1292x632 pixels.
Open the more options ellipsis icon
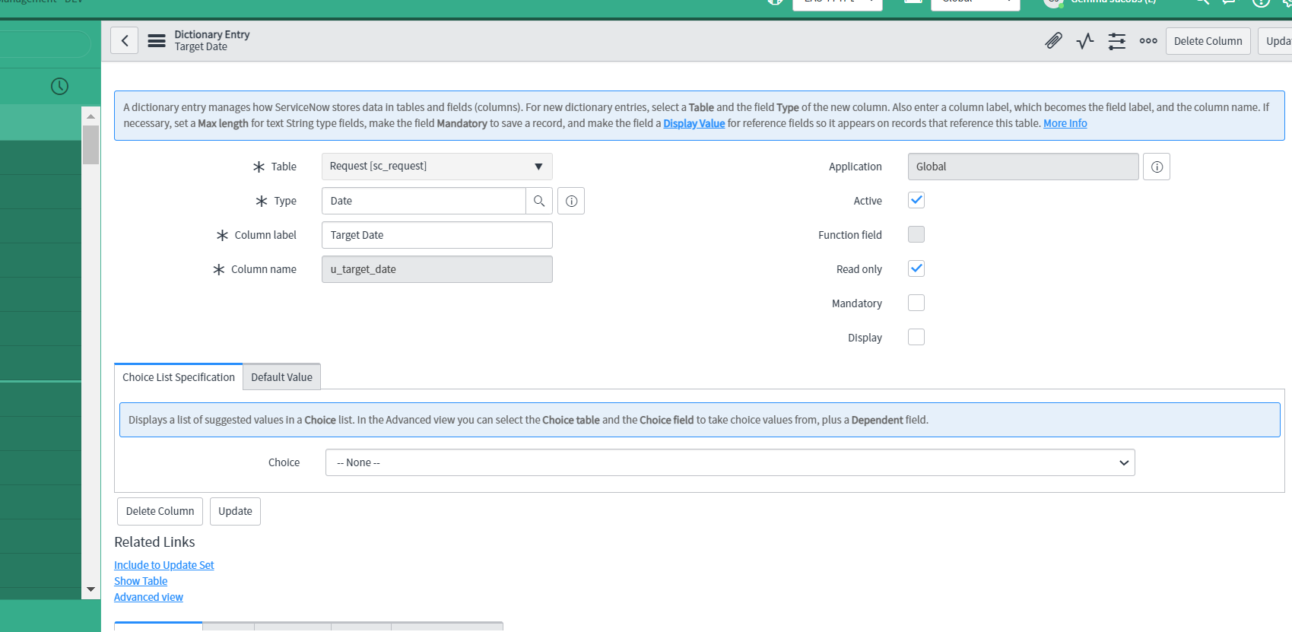pos(1148,41)
